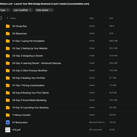Click the 846.5 MB size value
This screenshot has width=137, height=137.
[113, 41]
